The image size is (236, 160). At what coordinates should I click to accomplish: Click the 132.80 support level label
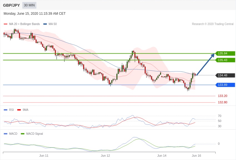(222, 102)
